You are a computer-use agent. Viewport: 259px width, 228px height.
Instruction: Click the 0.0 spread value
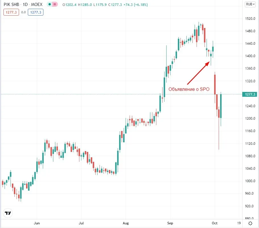coord(24,12)
